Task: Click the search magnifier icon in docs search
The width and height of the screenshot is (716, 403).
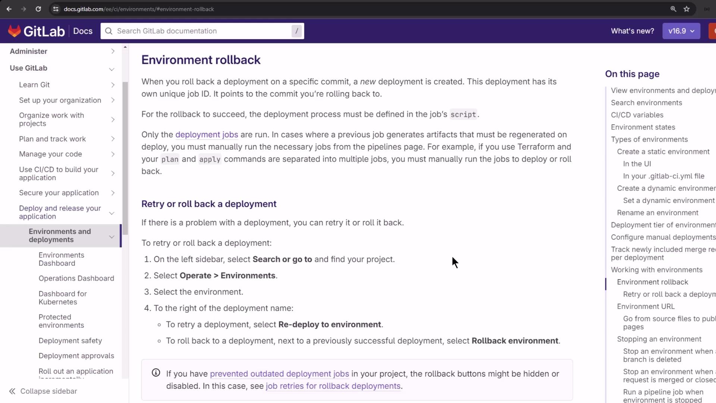Action: pos(109,31)
